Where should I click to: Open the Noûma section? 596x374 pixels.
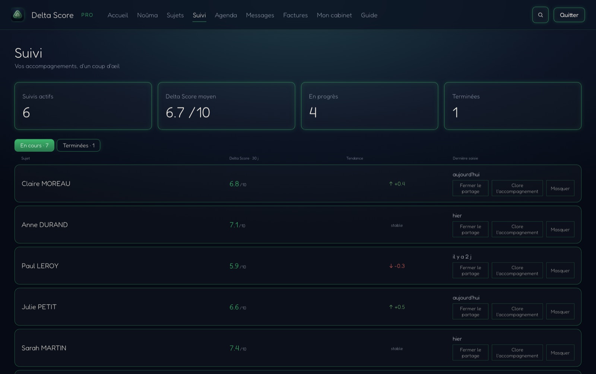147,15
